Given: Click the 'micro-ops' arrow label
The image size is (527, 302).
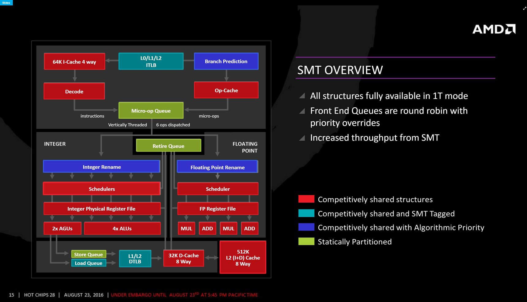Looking at the screenshot, I should (x=209, y=116).
